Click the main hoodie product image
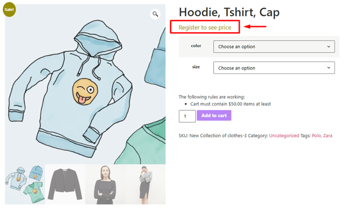 pyautogui.click(x=85, y=84)
